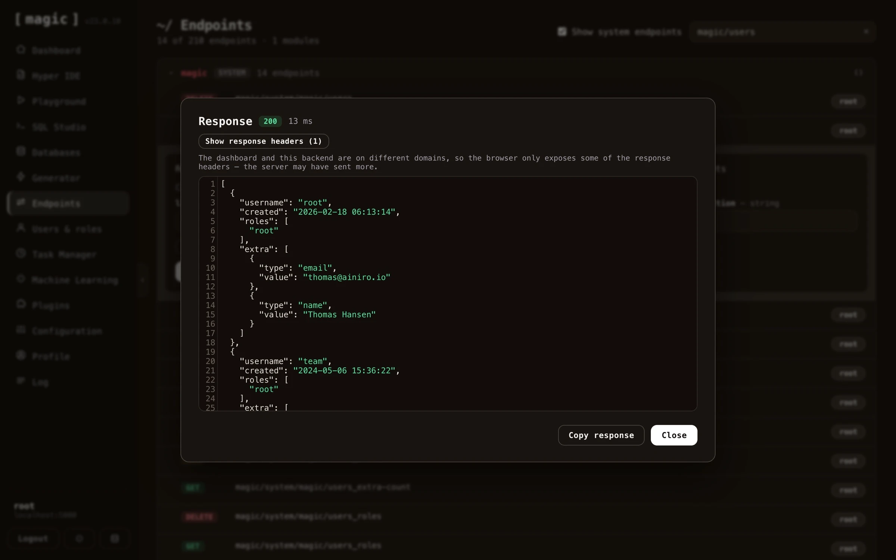Click the SYSTEM badge on magic module
896x560 pixels.
[x=232, y=73]
